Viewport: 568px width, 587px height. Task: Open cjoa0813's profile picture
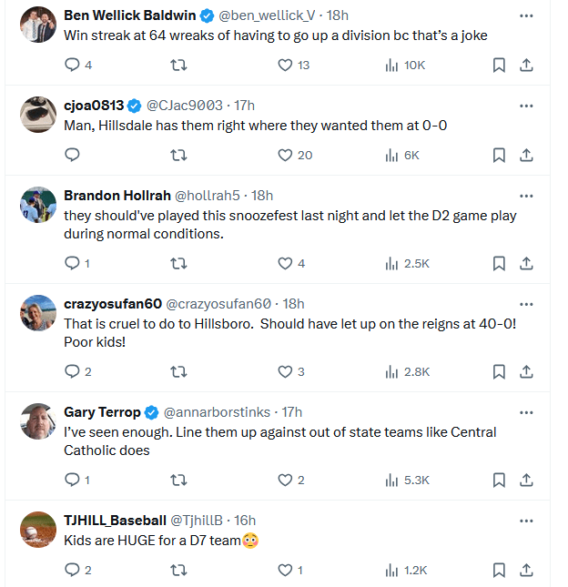pyautogui.click(x=37, y=115)
